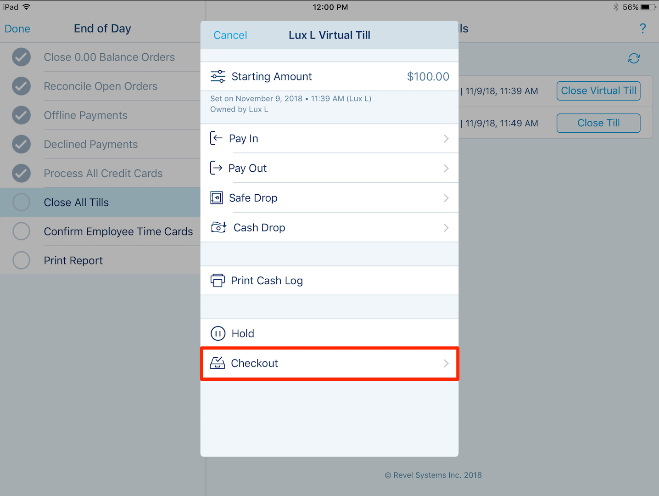The image size is (659, 496).
Task: Tap the Starting Amount sliders icon
Action: (x=218, y=76)
